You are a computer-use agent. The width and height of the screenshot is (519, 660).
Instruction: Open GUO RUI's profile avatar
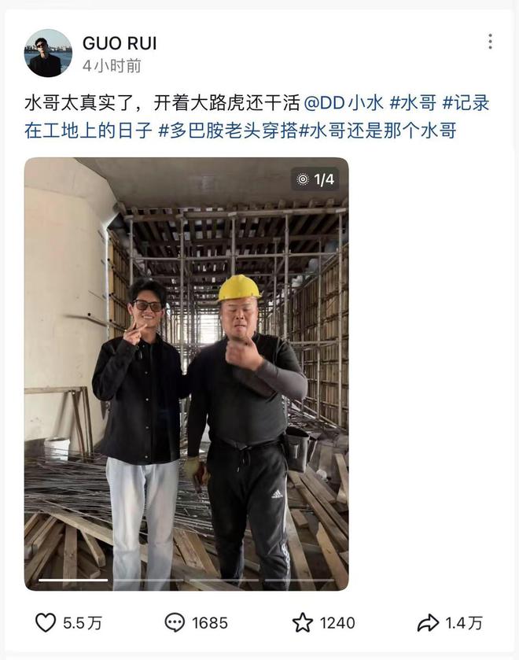pos(48,53)
